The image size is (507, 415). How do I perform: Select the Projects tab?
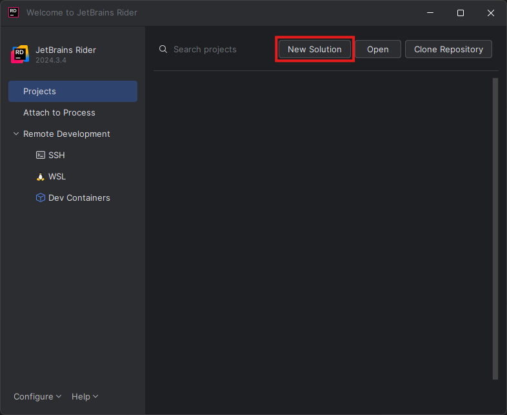(73, 91)
